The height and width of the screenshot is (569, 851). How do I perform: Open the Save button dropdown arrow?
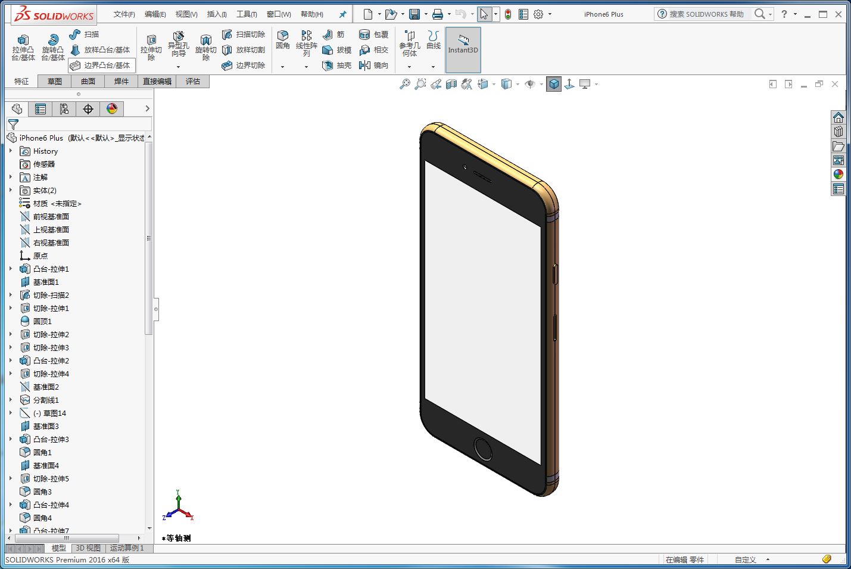click(x=425, y=14)
